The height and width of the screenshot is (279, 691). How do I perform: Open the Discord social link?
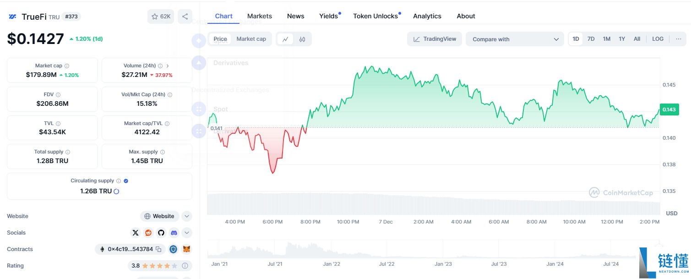[174, 233]
